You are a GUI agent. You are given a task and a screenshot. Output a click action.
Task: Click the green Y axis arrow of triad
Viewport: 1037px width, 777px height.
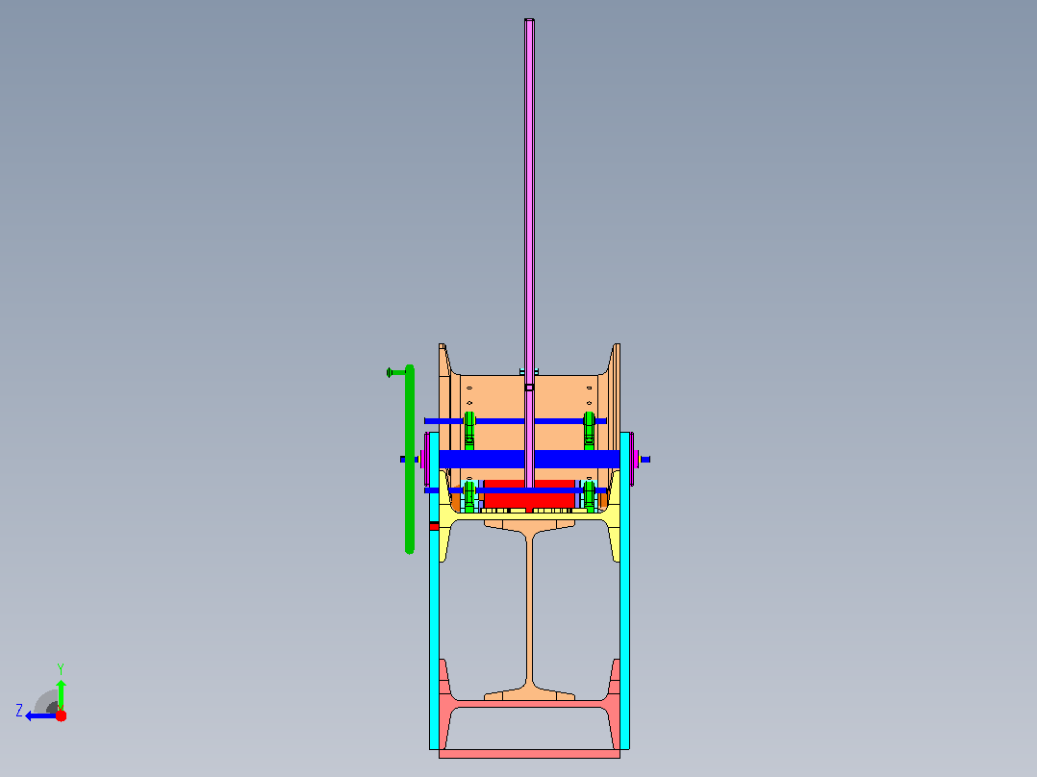click(61, 693)
